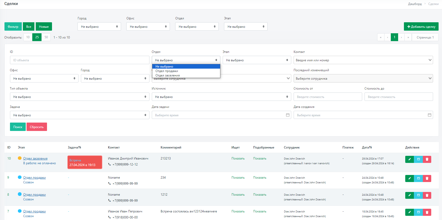Image resolution: width=442 pixels, height=220 pixels.
Task: Edit deal 8 with the pencil icon
Action: click(409, 195)
